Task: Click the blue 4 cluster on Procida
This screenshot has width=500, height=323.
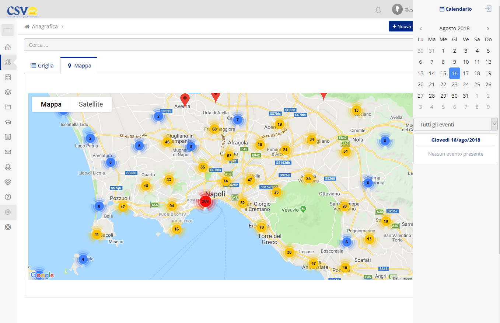Action: pos(83,259)
